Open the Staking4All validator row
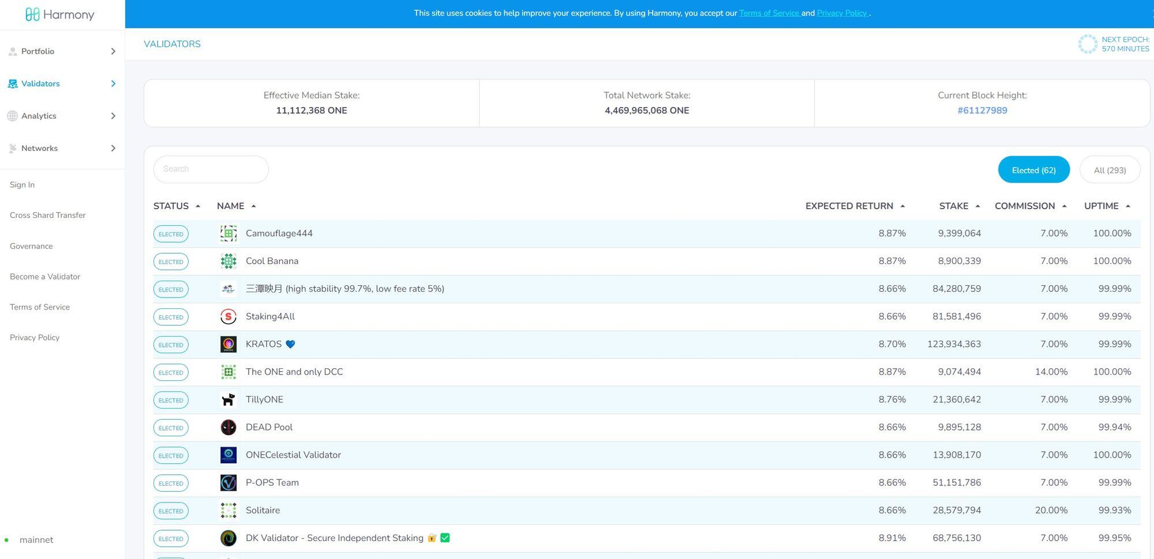The image size is (1154, 559). point(647,316)
